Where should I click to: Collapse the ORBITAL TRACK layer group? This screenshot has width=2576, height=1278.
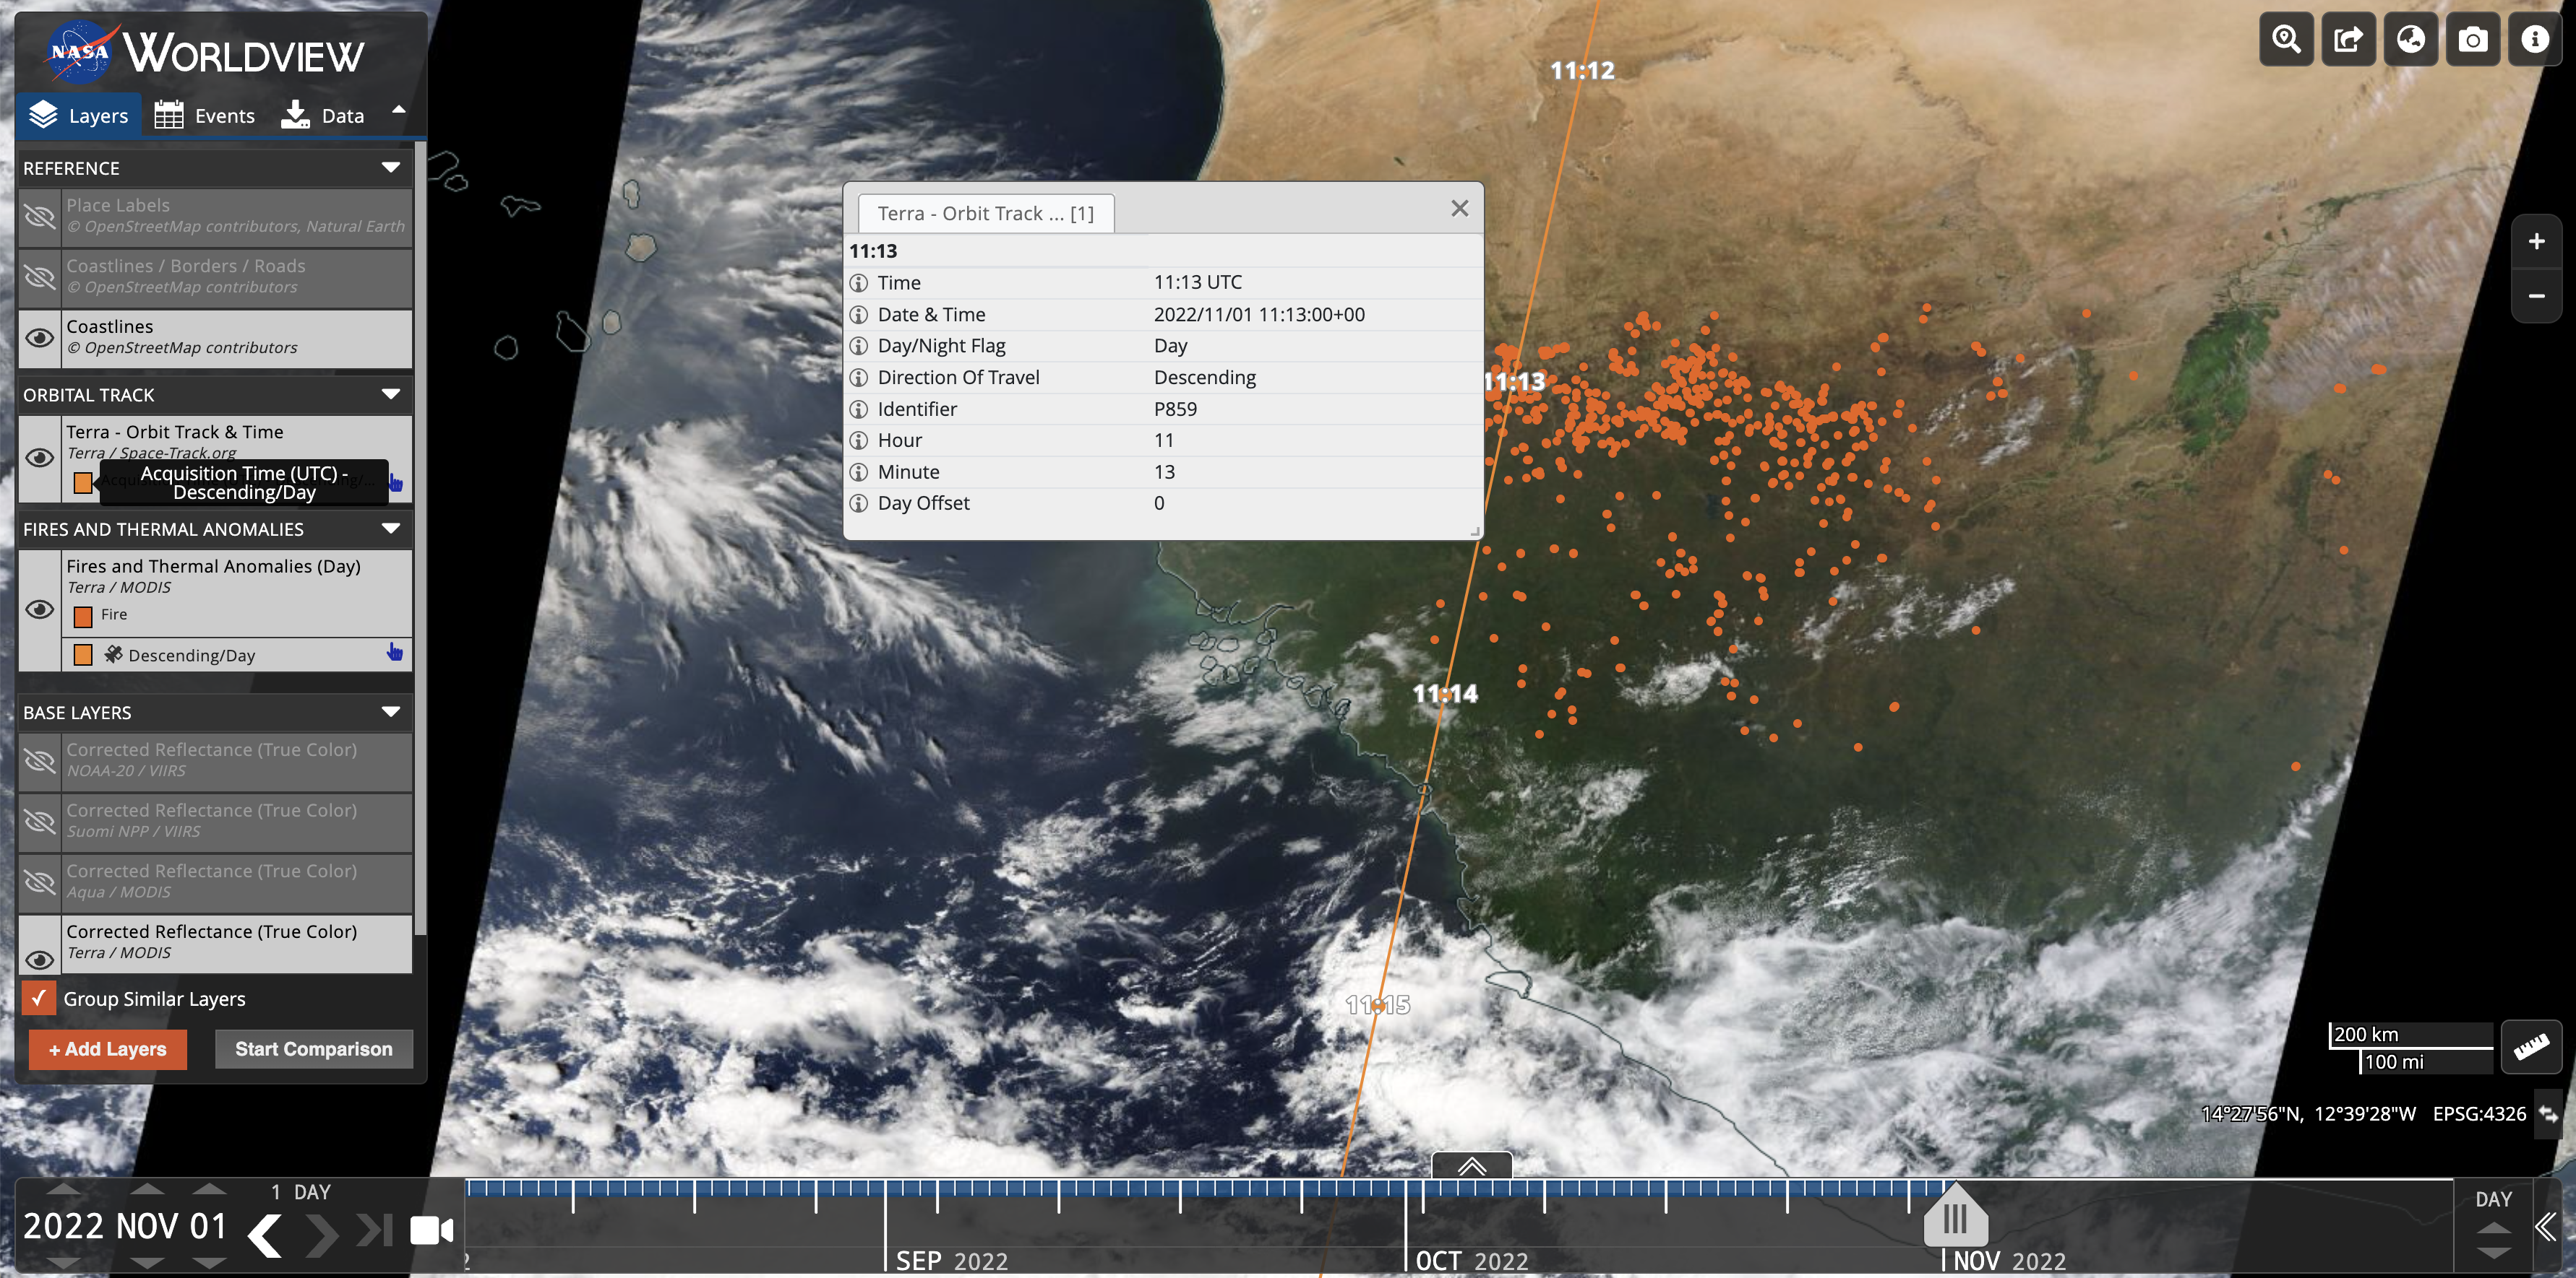(391, 395)
